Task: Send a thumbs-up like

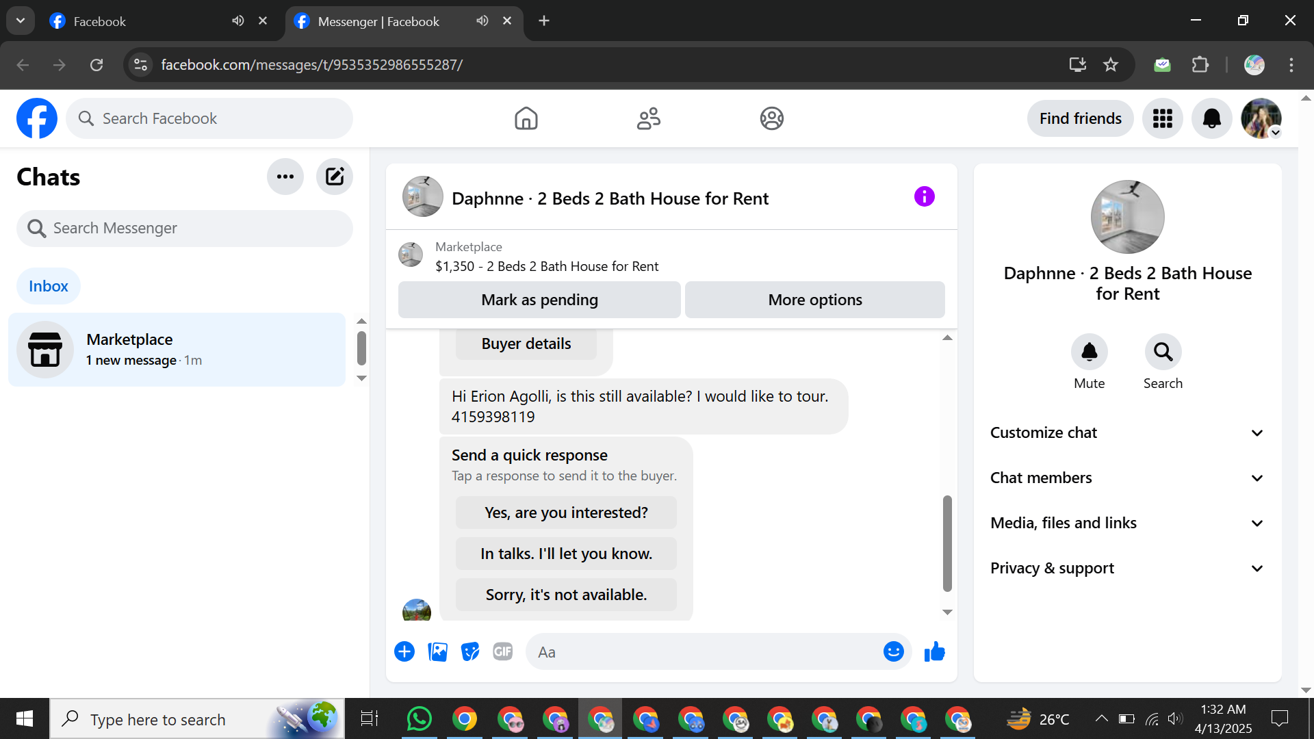Action: click(935, 651)
